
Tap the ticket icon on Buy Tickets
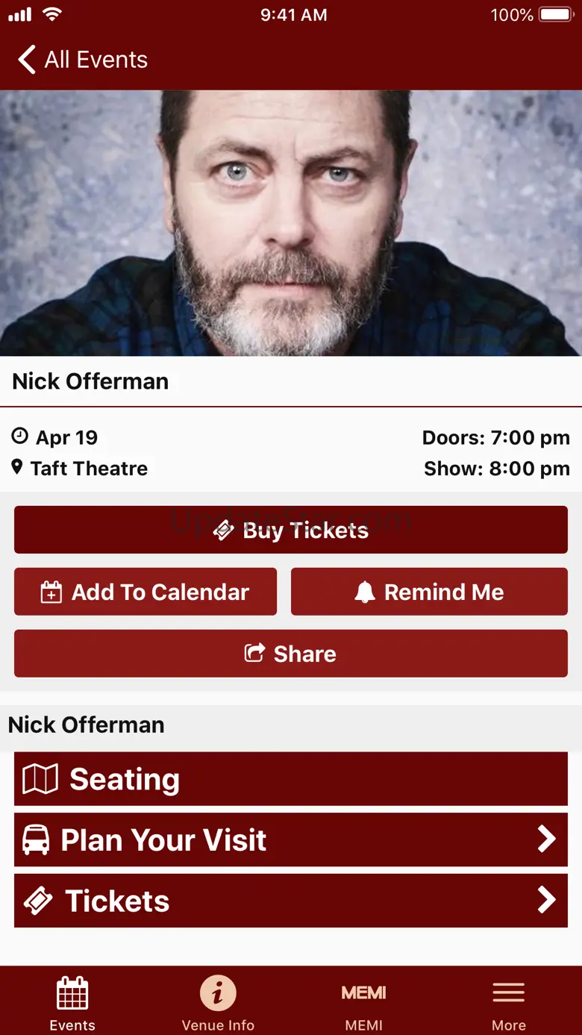224,531
